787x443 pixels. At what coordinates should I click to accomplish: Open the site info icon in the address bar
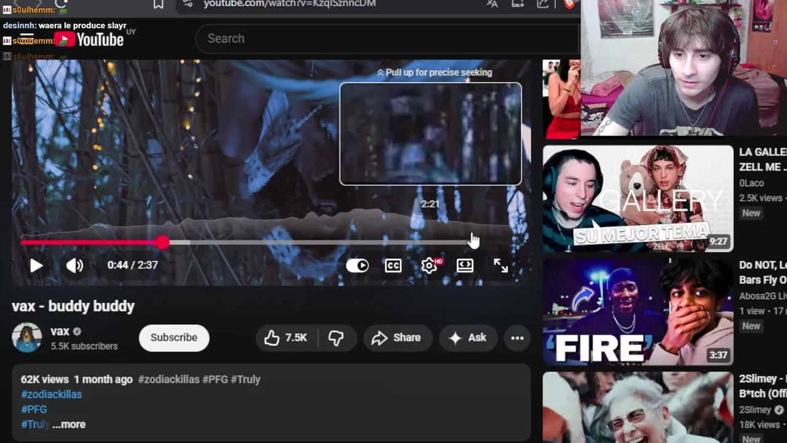click(x=188, y=4)
